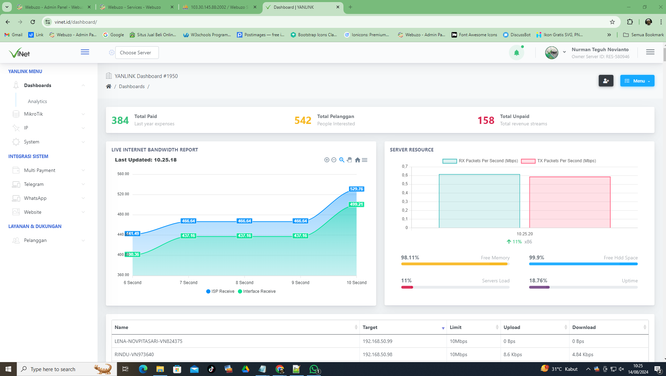Screen dimensions: 666x376
Task: Toggle TX Packets Per Second legend
Action: (x=558, y=161)
